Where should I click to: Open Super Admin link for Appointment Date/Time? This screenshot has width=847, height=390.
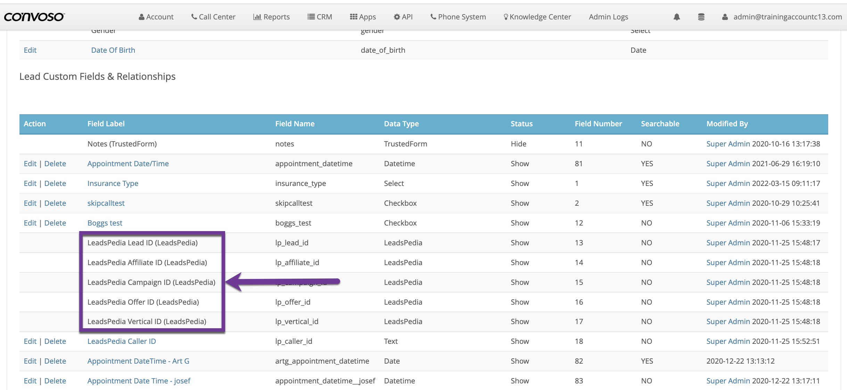[728, 163]
